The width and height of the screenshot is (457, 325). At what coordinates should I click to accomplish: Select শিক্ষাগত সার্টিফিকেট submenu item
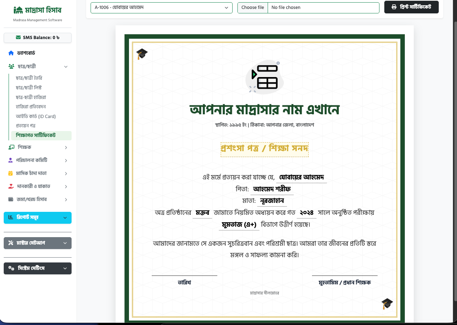[41, 136]
